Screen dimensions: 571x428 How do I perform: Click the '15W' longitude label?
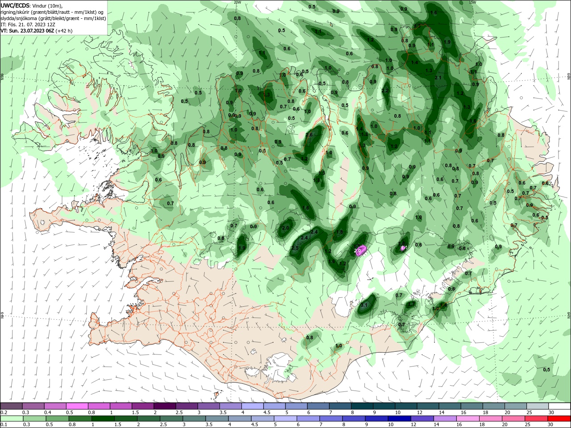(472, 2)
